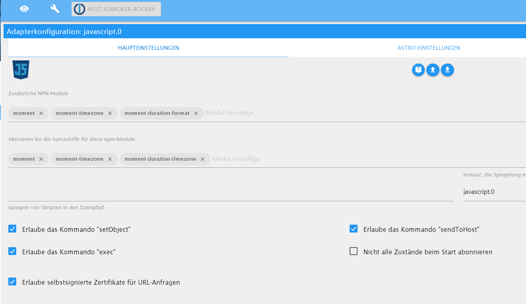This screenshot has height=304, width=526.
Task: Uncheck self-signed certificates for URL requests
Action: coord(13,282)
